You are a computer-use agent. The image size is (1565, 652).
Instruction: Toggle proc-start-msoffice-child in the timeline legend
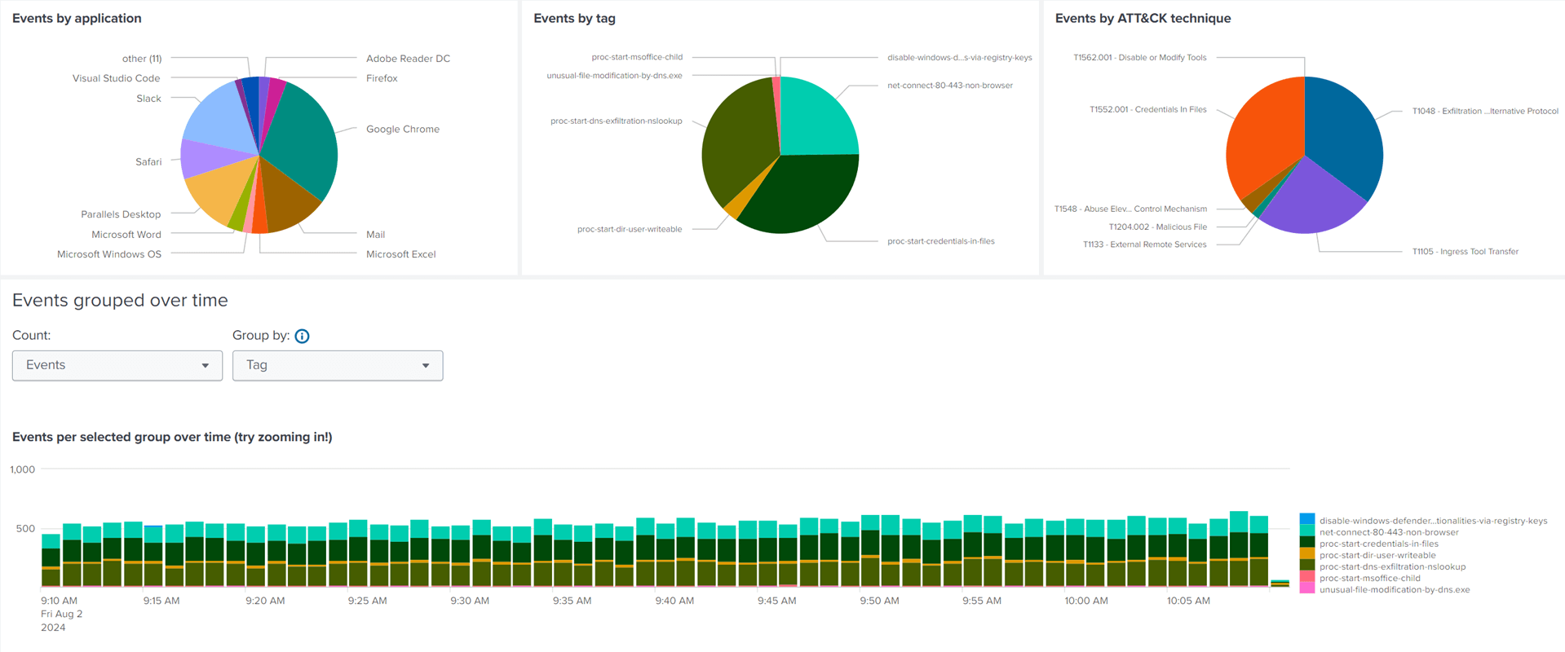[1369, 578]
